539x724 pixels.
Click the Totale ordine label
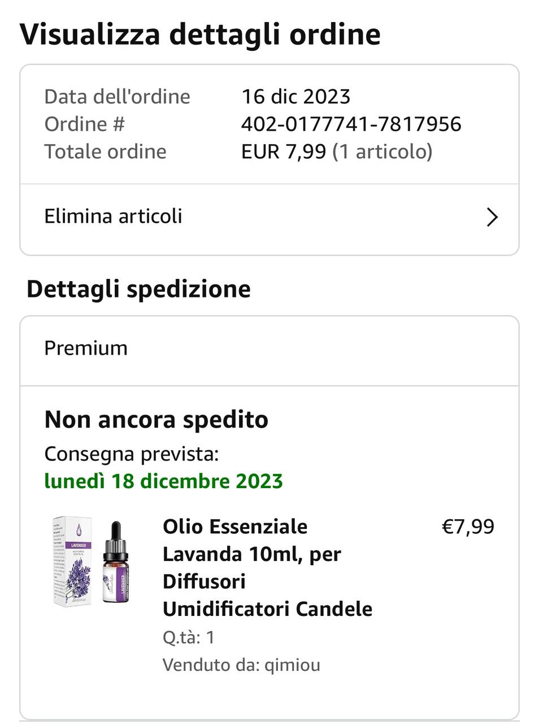(105, 152)
